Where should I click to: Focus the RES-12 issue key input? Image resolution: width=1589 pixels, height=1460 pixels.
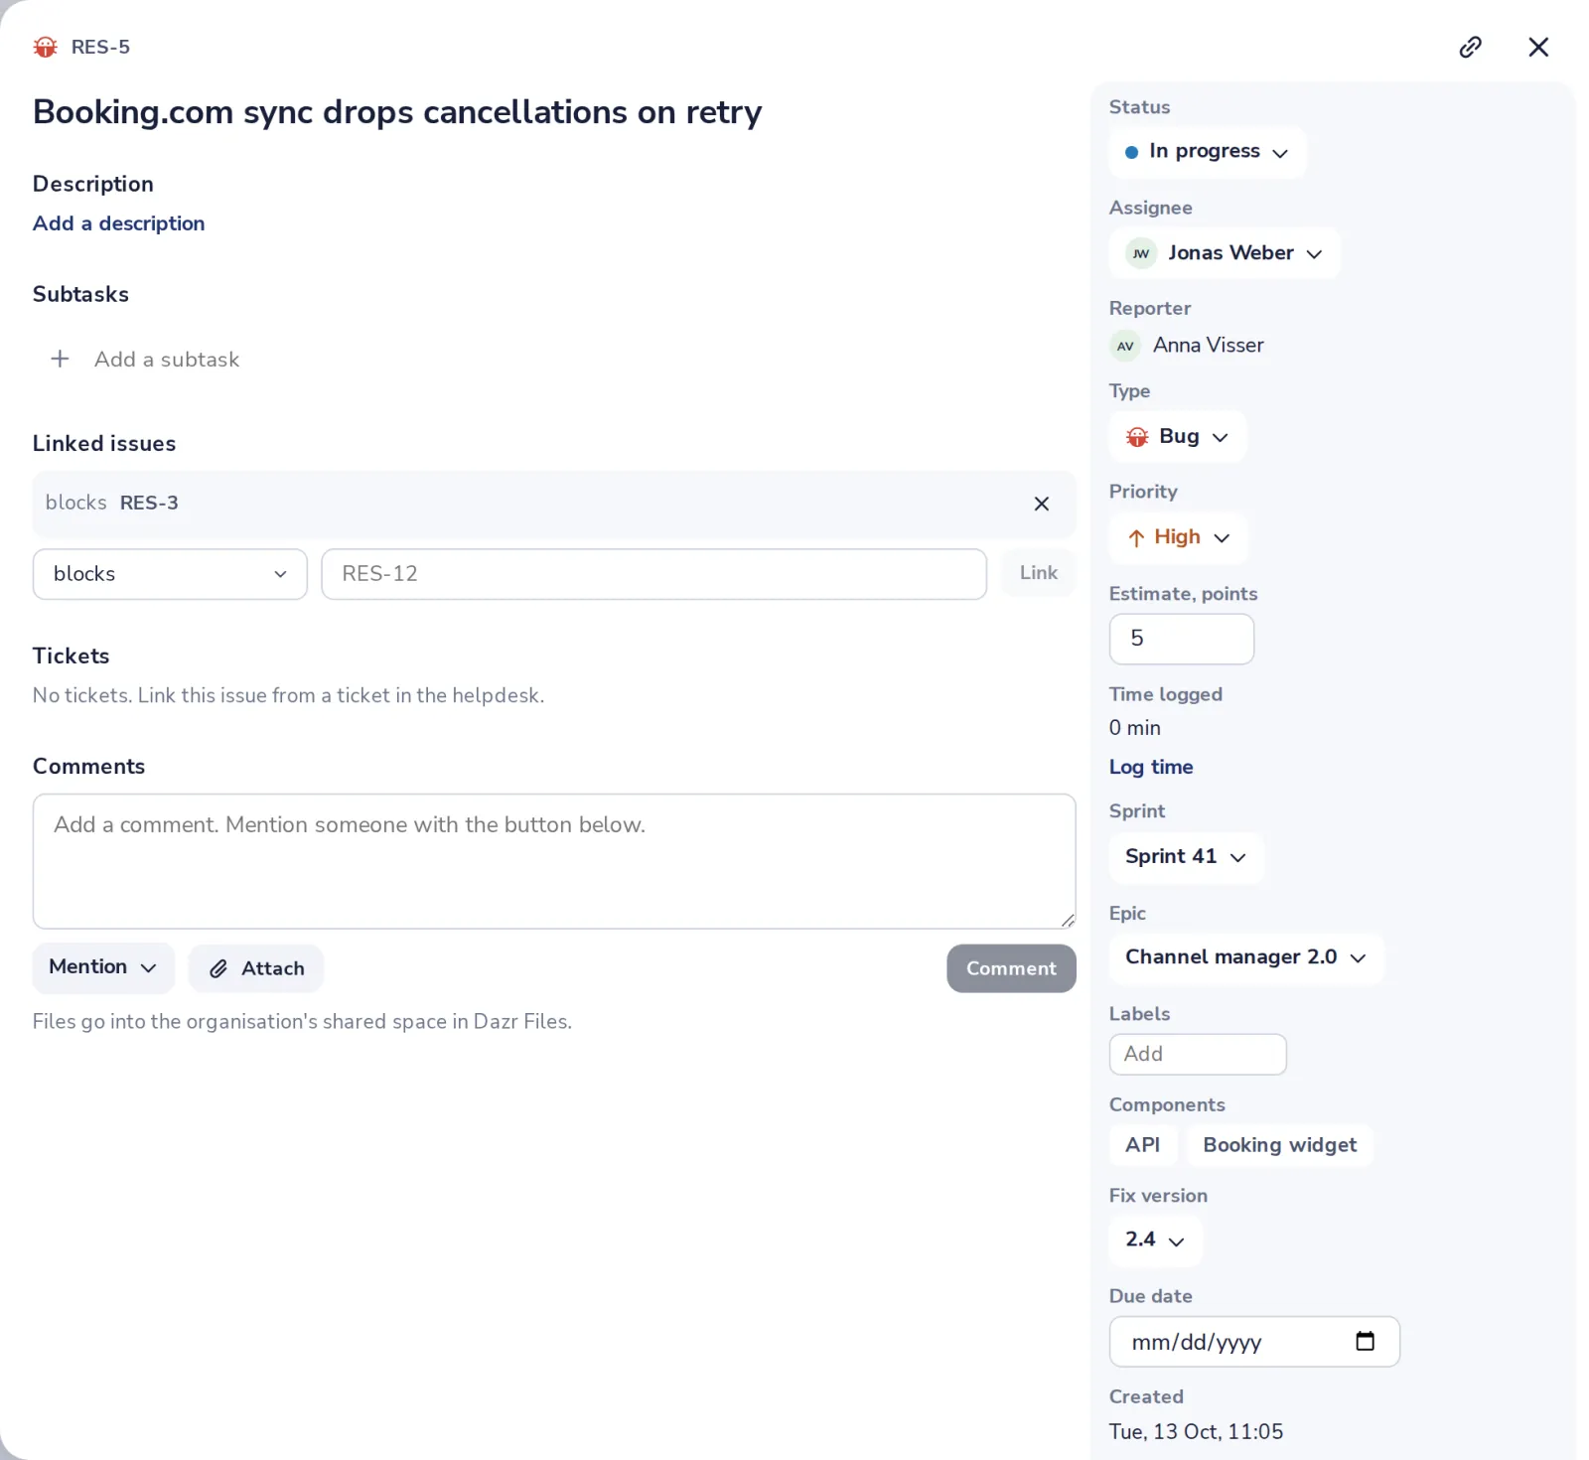pos(653,574)
